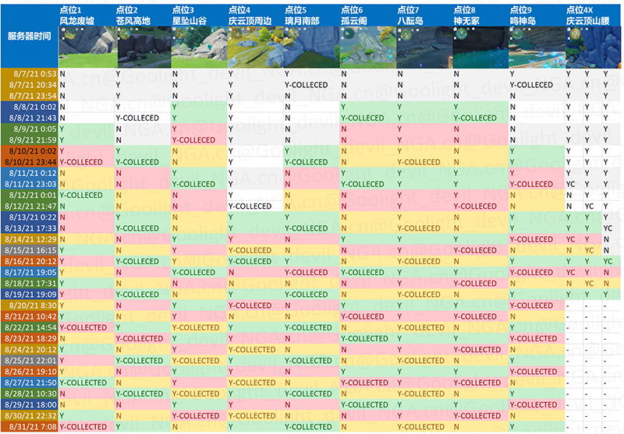The image size is (624, 434).
Task: Click Y-COLLECTED under 点位4 in 8/30/21 22:32 row
Action: (x=252, y=416)
